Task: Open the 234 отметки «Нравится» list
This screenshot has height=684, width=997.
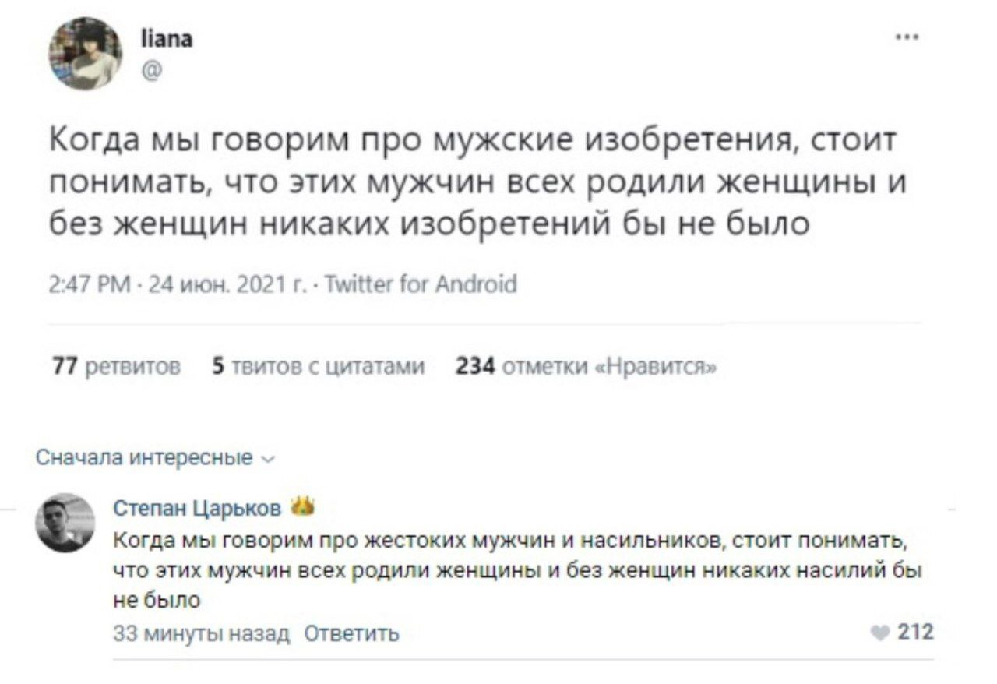Action: pos(585,365)
